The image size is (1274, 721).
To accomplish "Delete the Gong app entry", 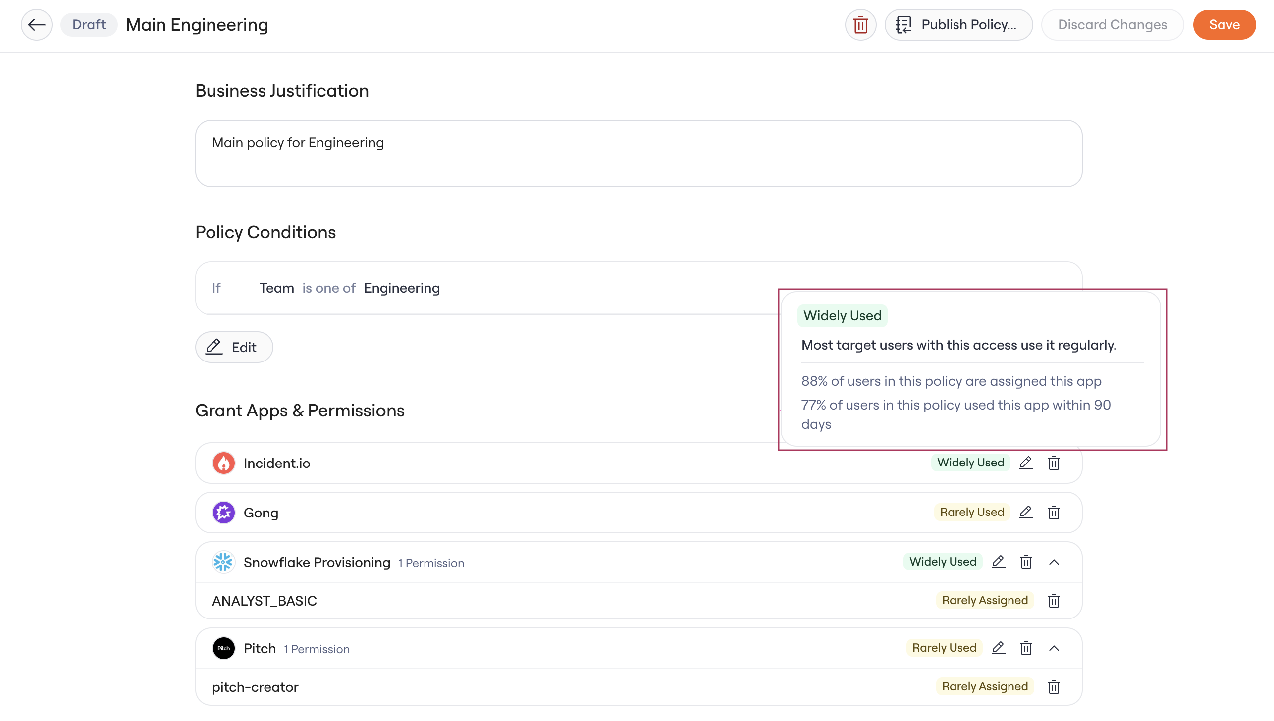I will 1054,513.
